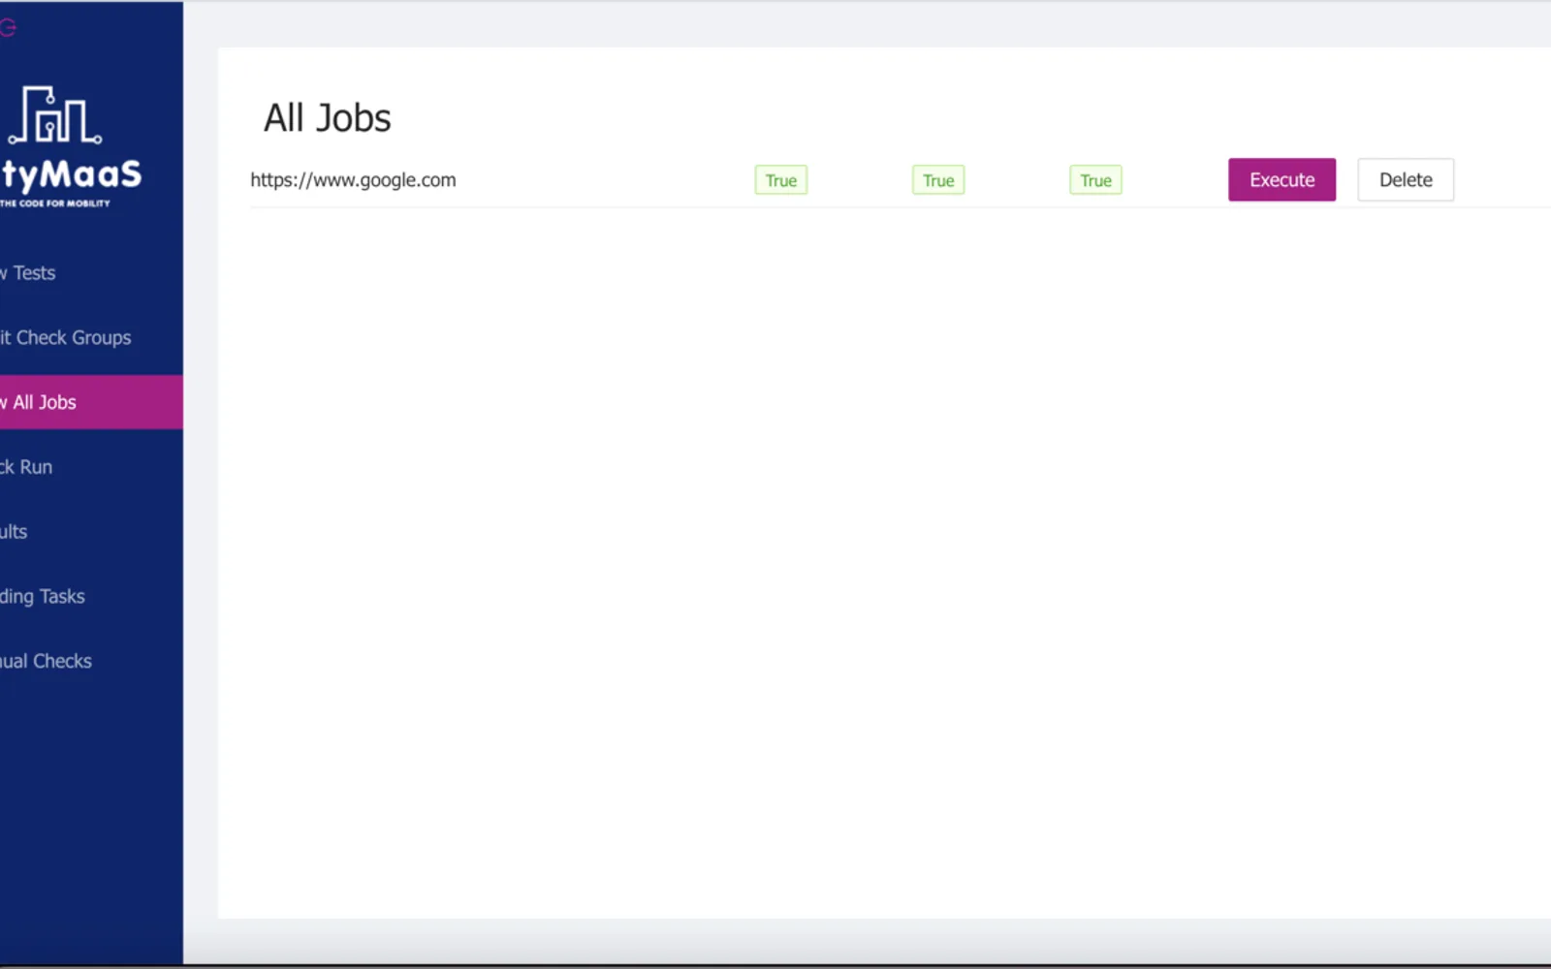Delete the https://www.google.com job
Viewport: 1551px width, 969px height.
pos(1406,180)
